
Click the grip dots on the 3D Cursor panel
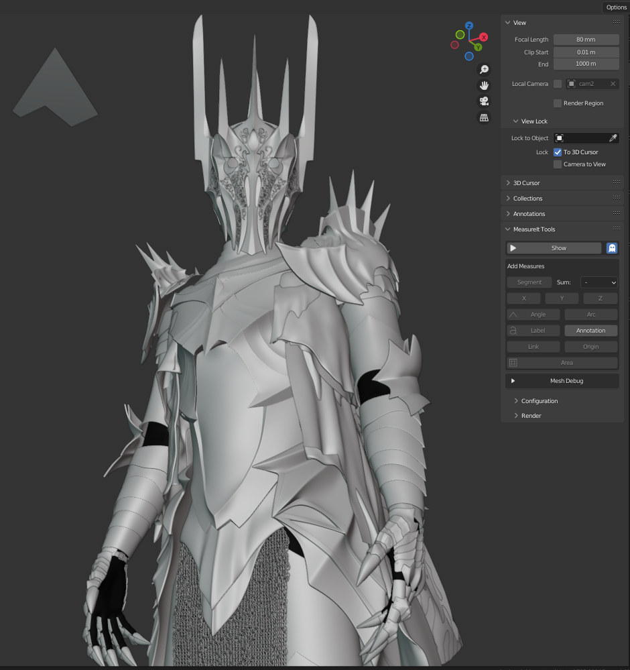(617, 182)
